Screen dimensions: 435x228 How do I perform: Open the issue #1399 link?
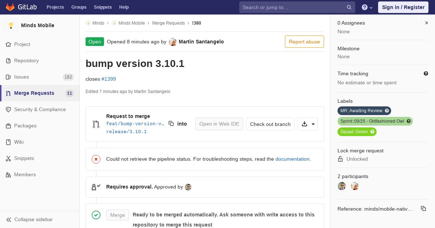(109, 79)
